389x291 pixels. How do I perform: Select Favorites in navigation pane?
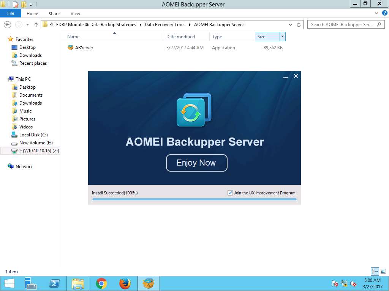[24, 39]
